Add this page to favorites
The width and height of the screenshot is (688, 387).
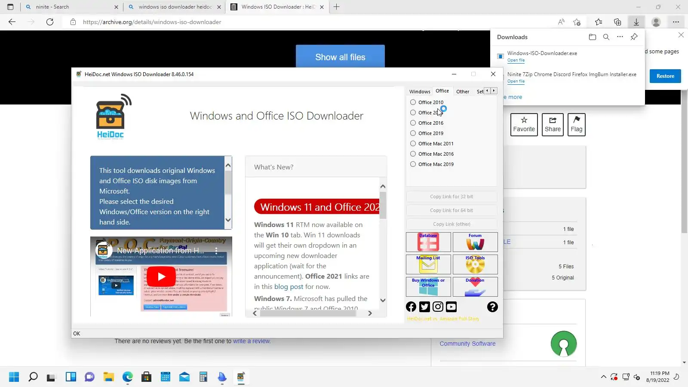click(577, 22)
